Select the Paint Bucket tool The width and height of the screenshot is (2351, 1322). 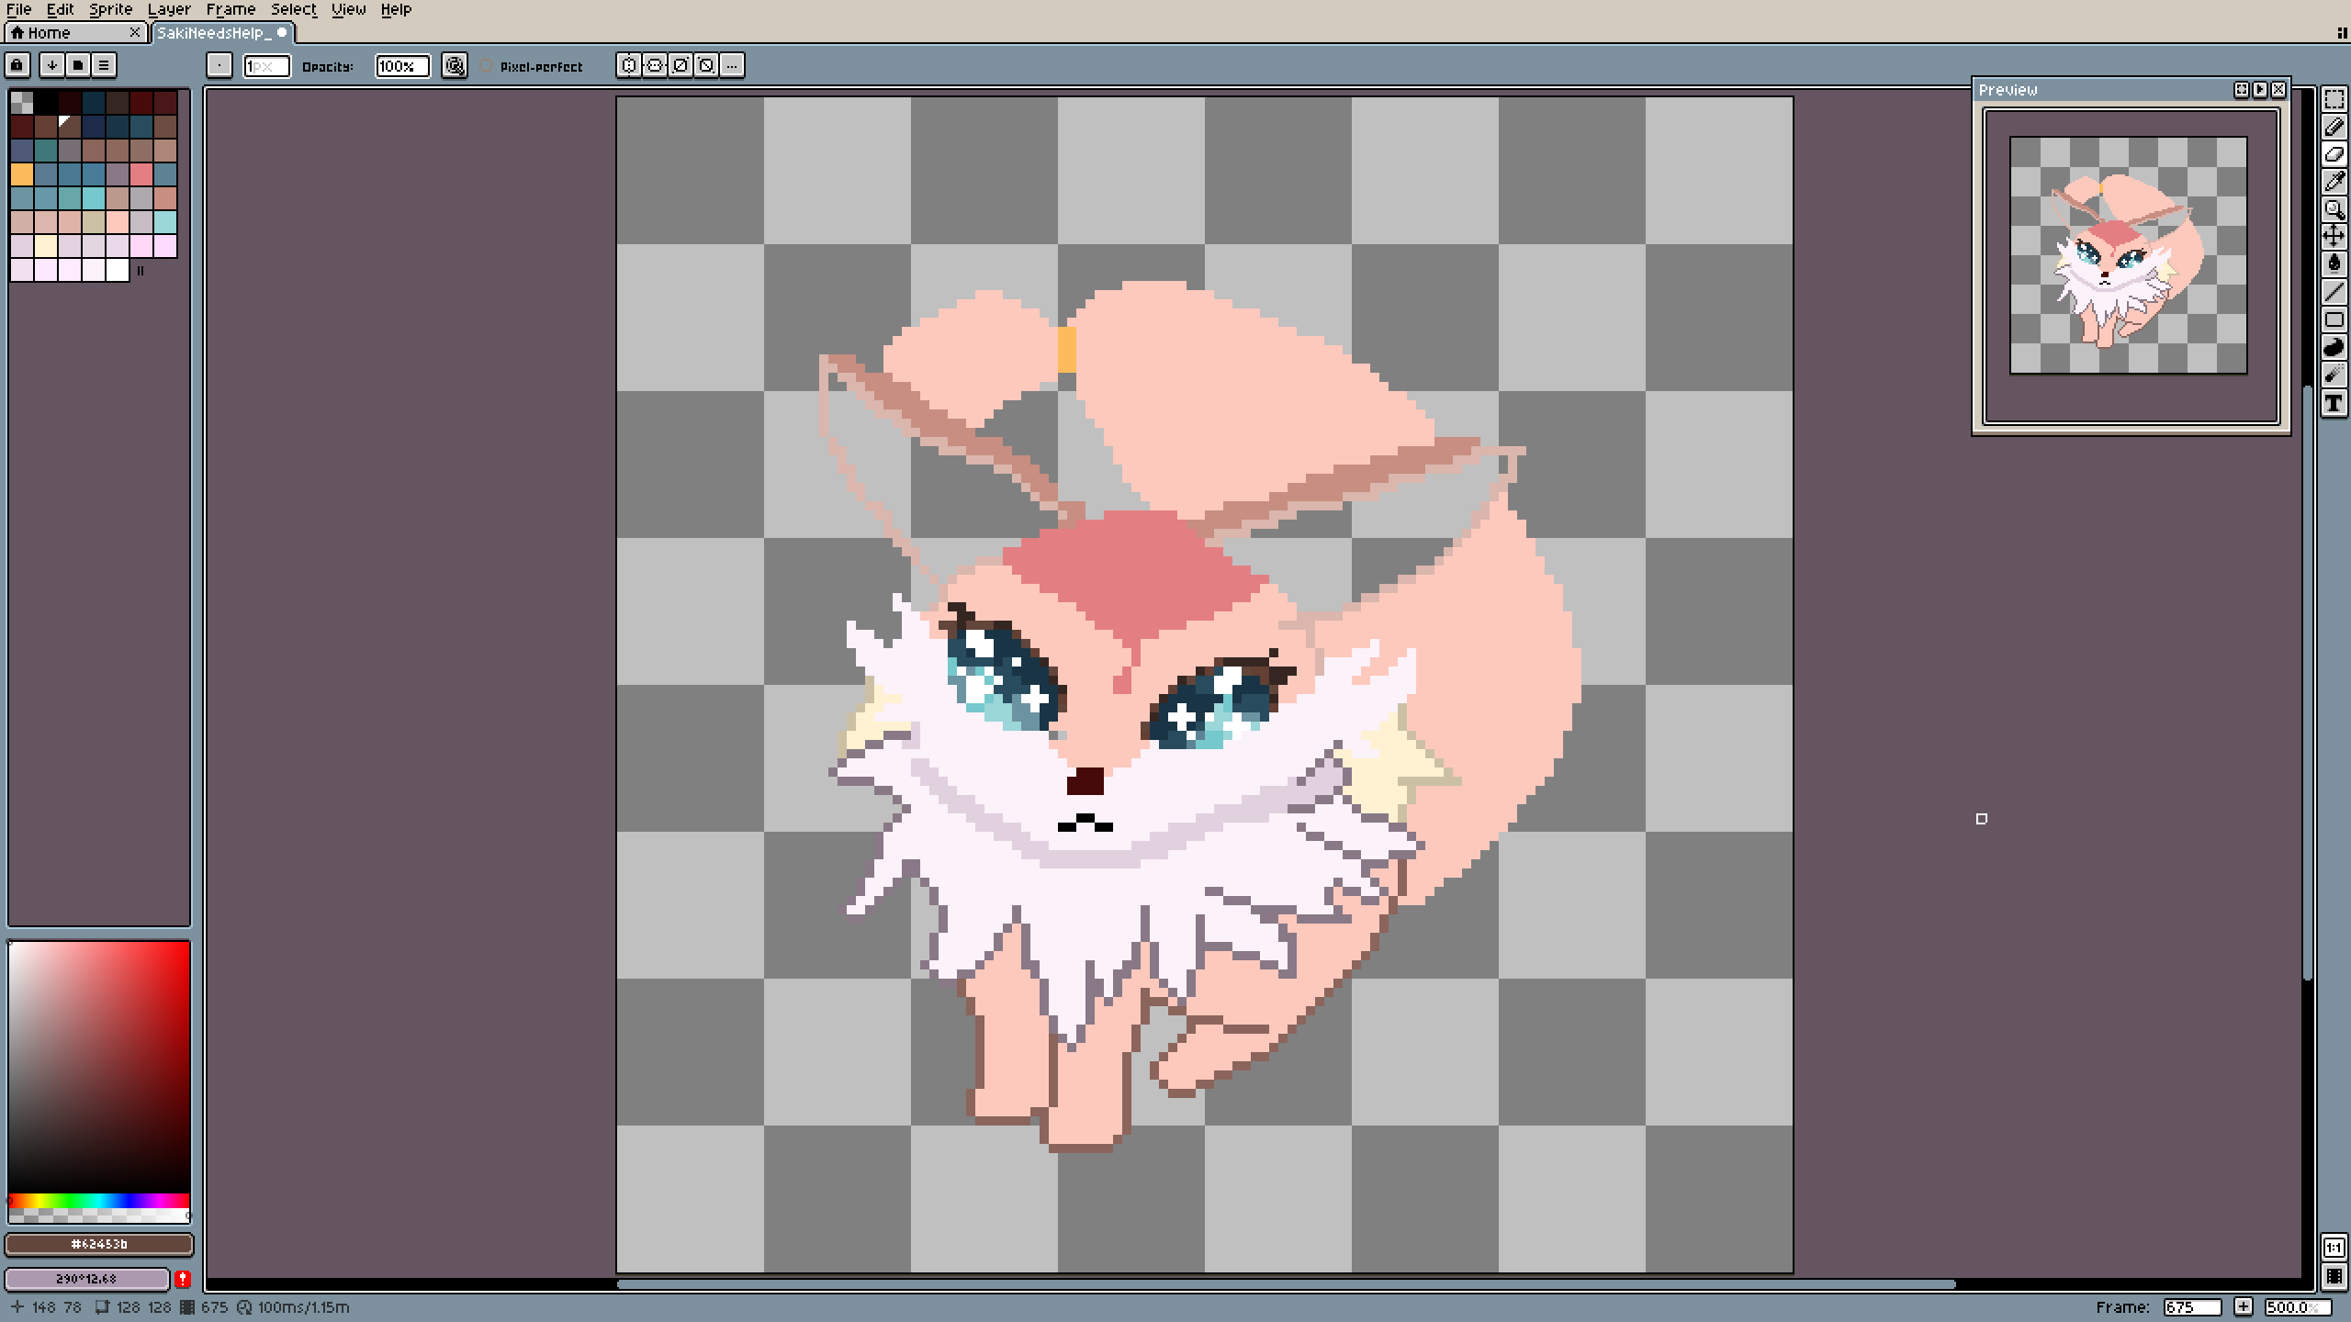click(2334, 264)
